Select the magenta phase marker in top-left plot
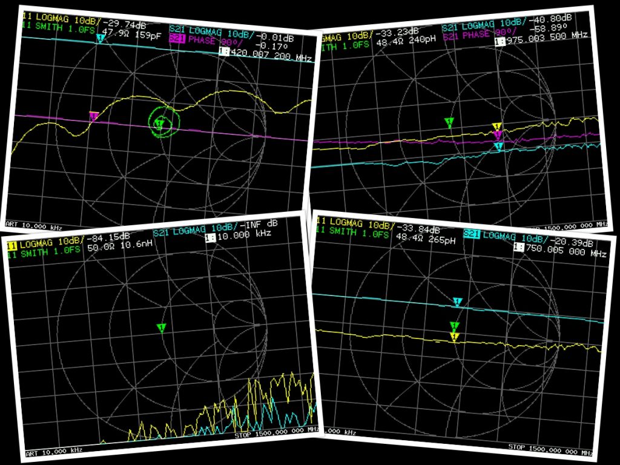 [93, 116]
